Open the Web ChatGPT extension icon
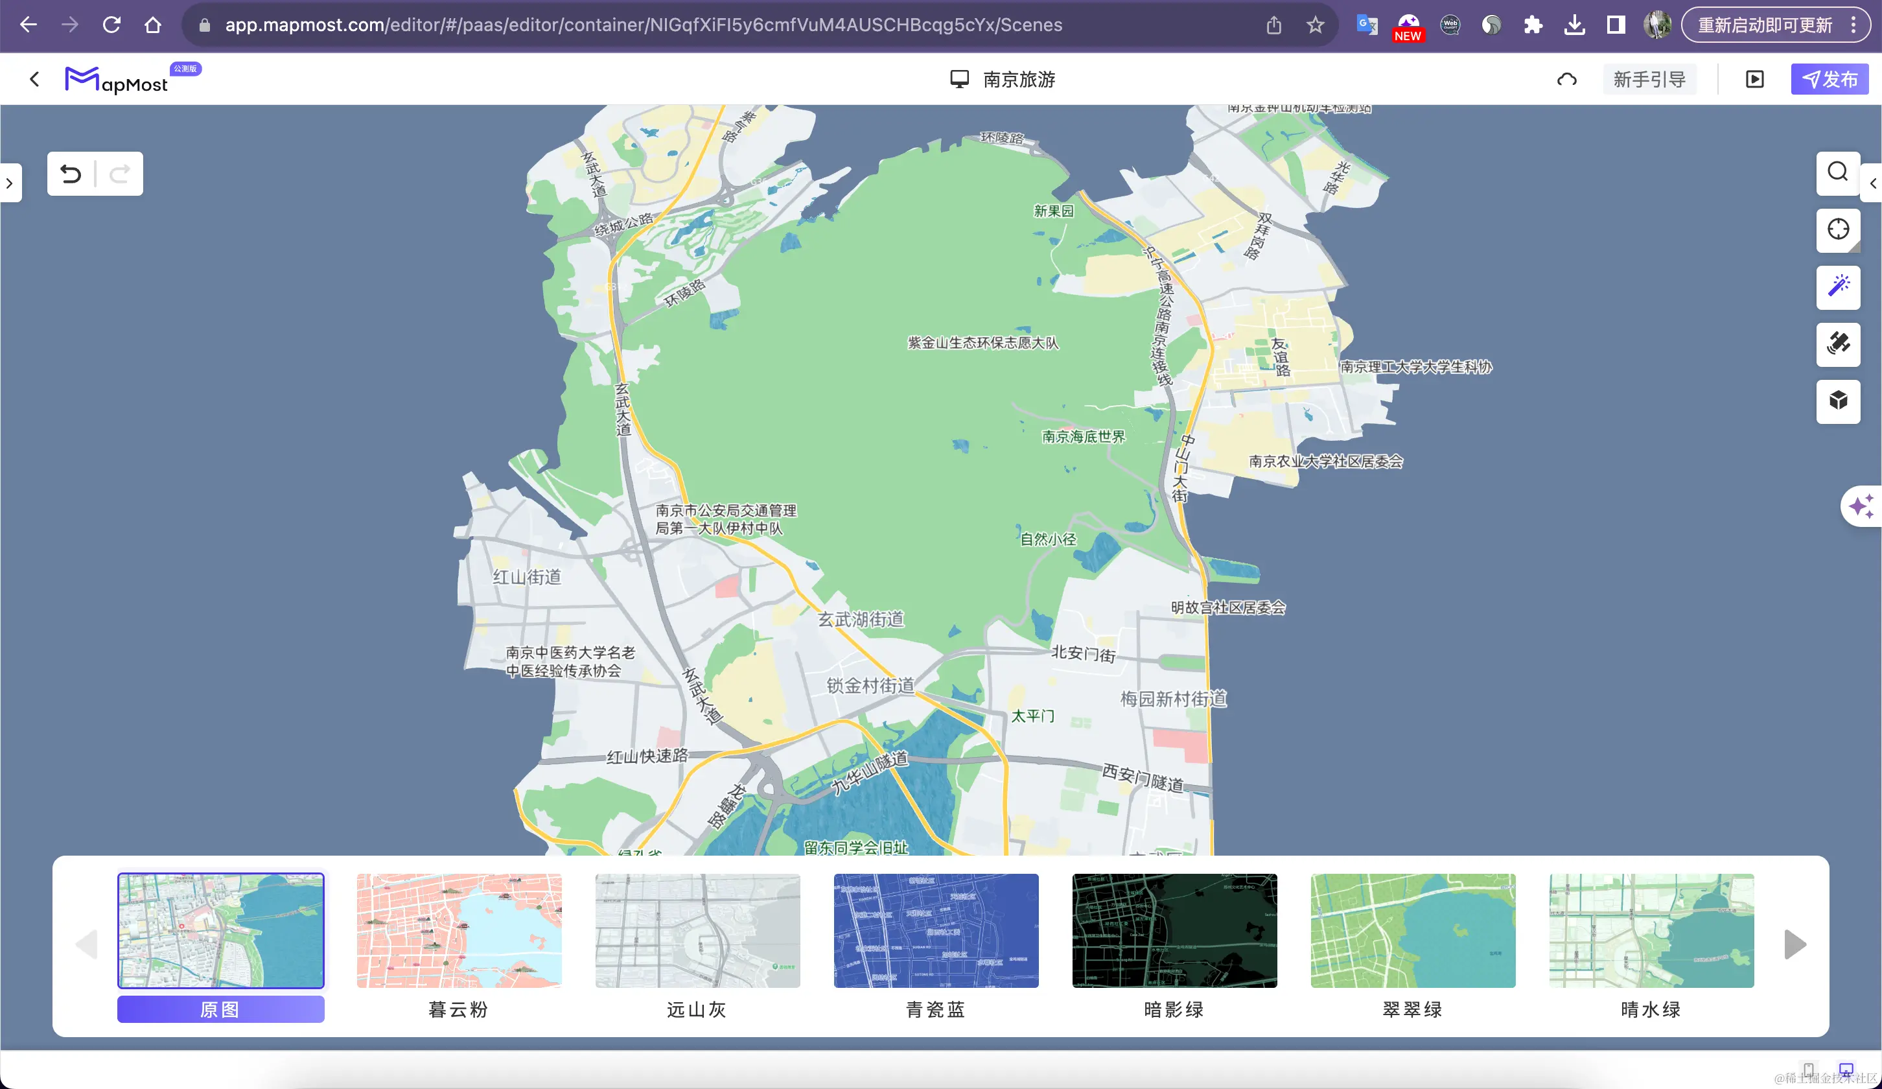 [1450, 25]
